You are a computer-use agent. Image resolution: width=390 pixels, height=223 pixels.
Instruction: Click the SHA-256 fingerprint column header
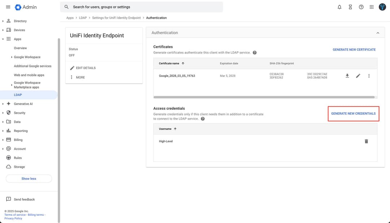(x=282, y=63)
